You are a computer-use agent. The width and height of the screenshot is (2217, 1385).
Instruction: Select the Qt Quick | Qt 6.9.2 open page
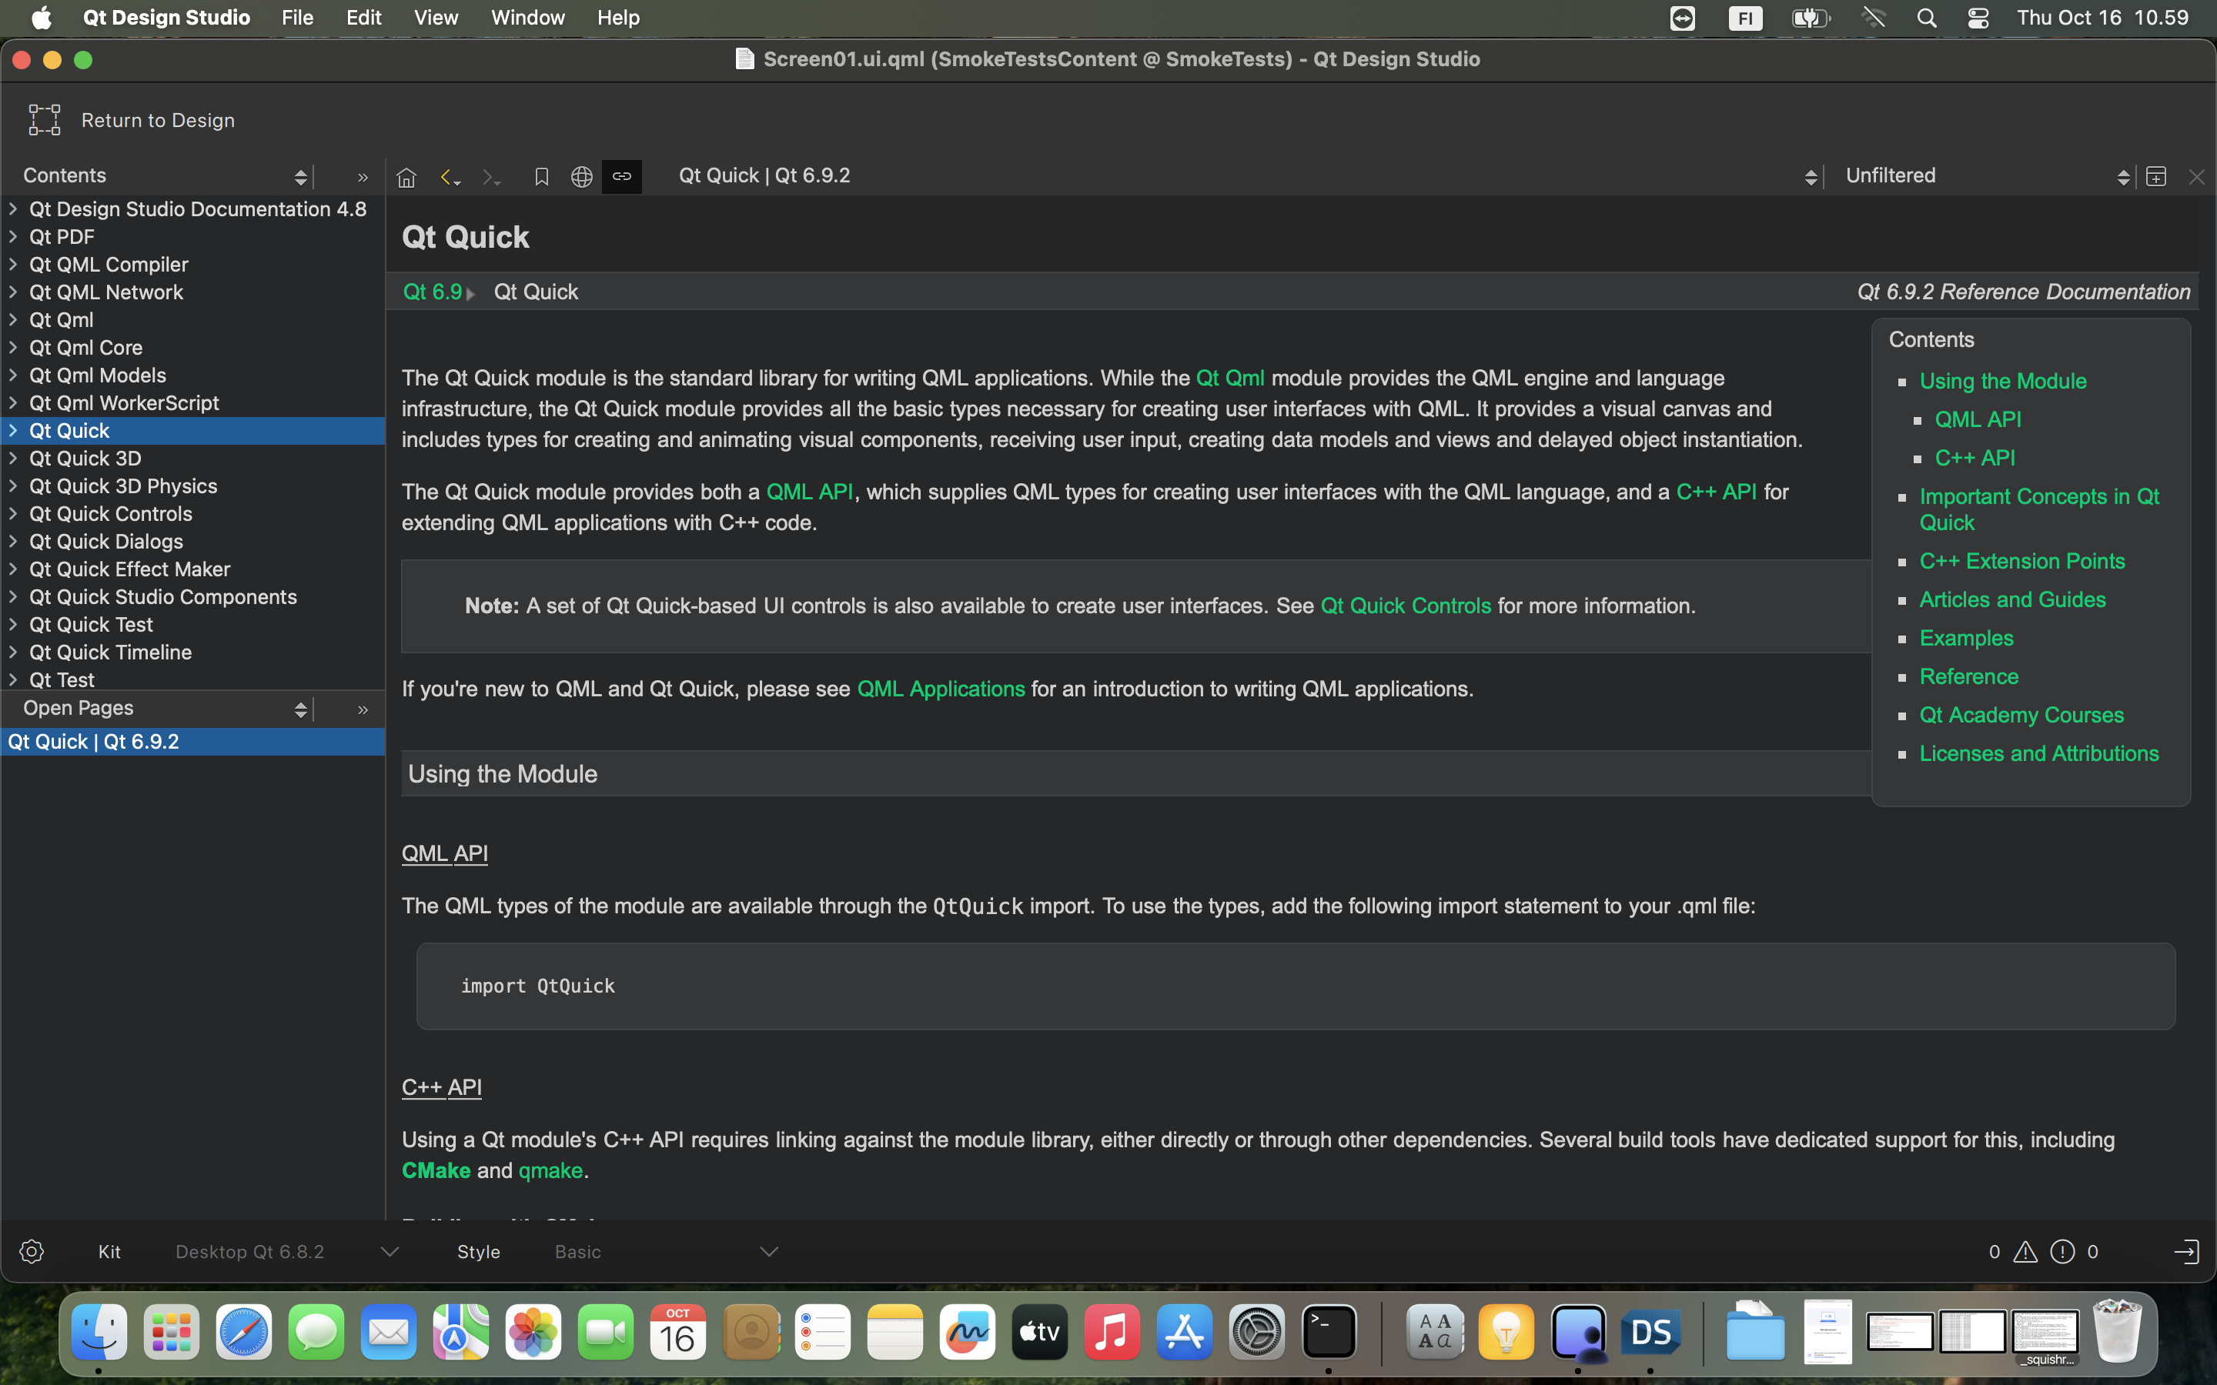click(x=93, y=741)
